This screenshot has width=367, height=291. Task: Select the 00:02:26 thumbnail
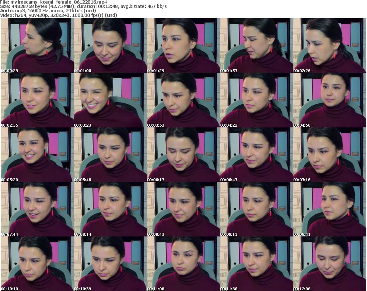[330, 46]
